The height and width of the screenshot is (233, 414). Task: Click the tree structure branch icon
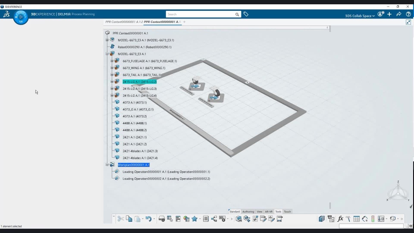tap(214, 219)
